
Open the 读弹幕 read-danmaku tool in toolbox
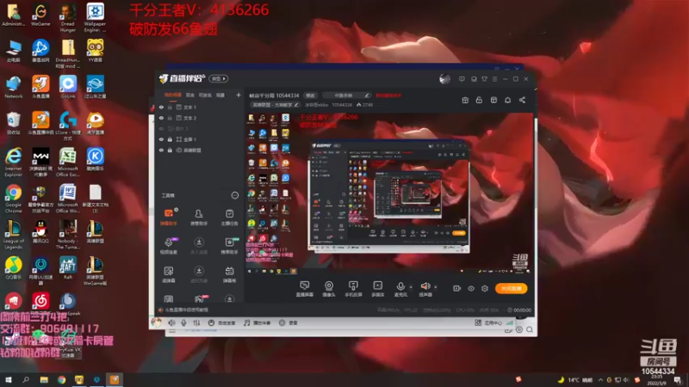coord(169,273)
